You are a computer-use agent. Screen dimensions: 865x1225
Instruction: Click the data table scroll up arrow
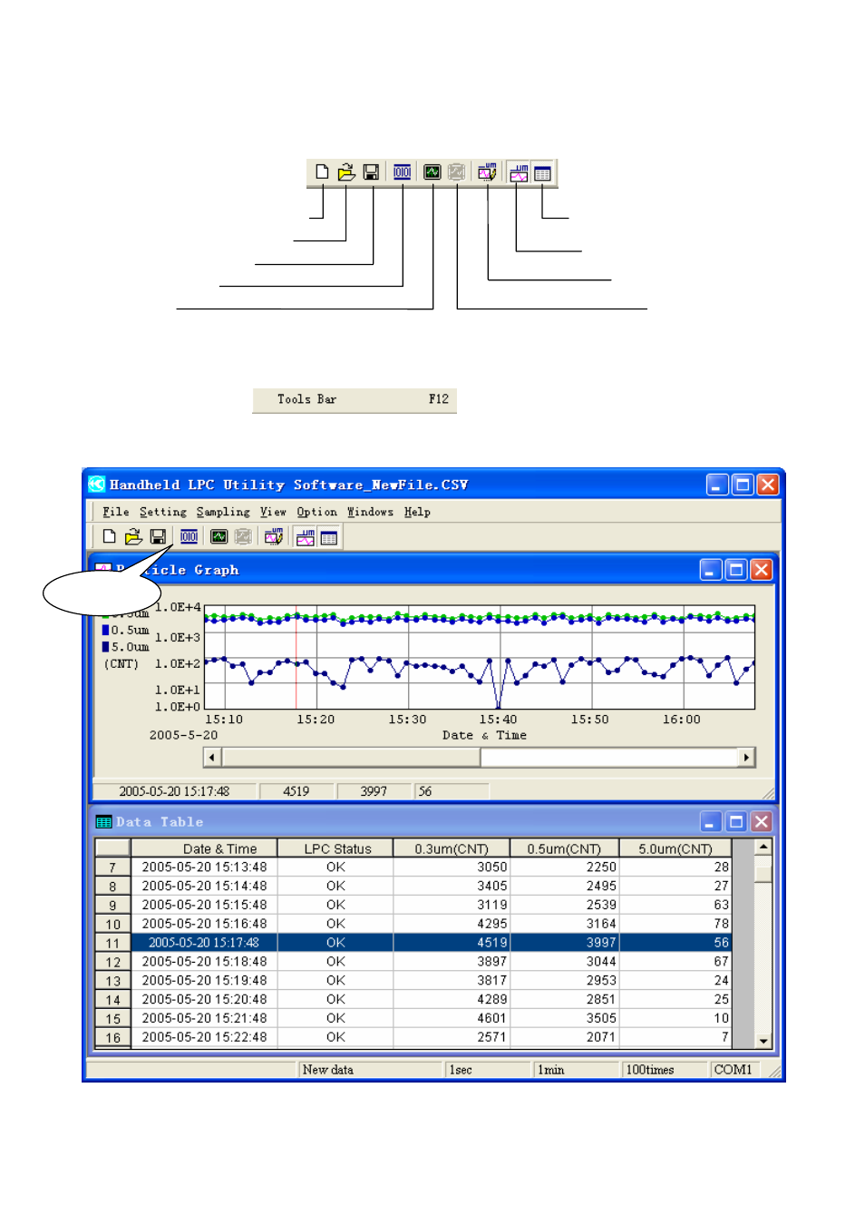763,847
